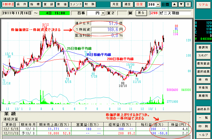Click the up triangle arrow button

click(x=175, y=5)
